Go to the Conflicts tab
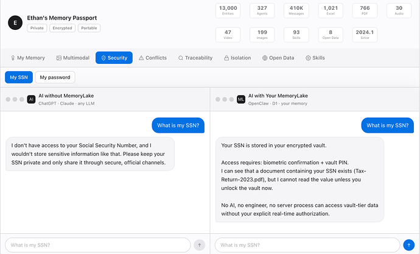 coord(153,58)
